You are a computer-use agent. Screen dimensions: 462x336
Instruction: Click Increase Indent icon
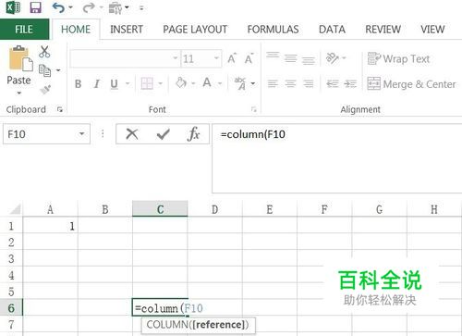click(350, 83)
